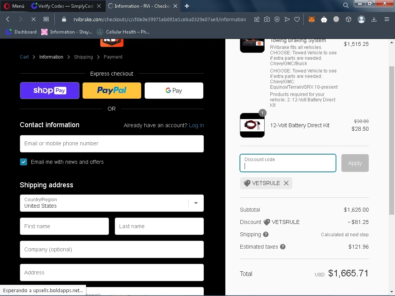Click the Discount code field

pos(288,163)
